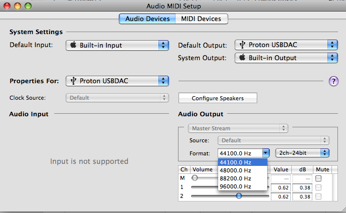Switch to the MIDI Devices tab
The height and width of the screenshot is (213, 346).
pos(201,19)
